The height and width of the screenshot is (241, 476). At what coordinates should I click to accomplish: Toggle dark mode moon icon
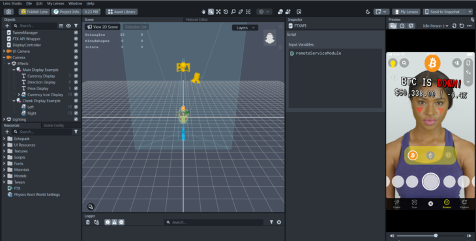click(368, 12)
